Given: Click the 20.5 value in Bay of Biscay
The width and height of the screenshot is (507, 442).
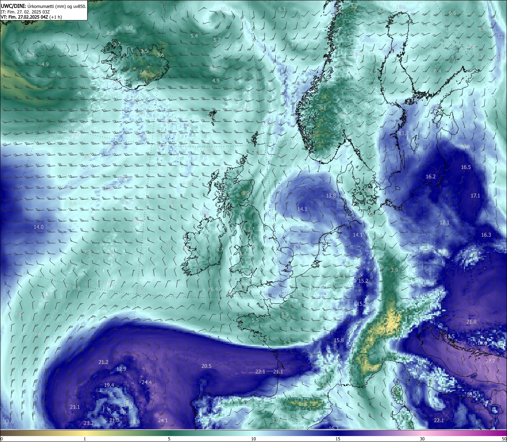Looking at the screenshot, I should (206, 366).
